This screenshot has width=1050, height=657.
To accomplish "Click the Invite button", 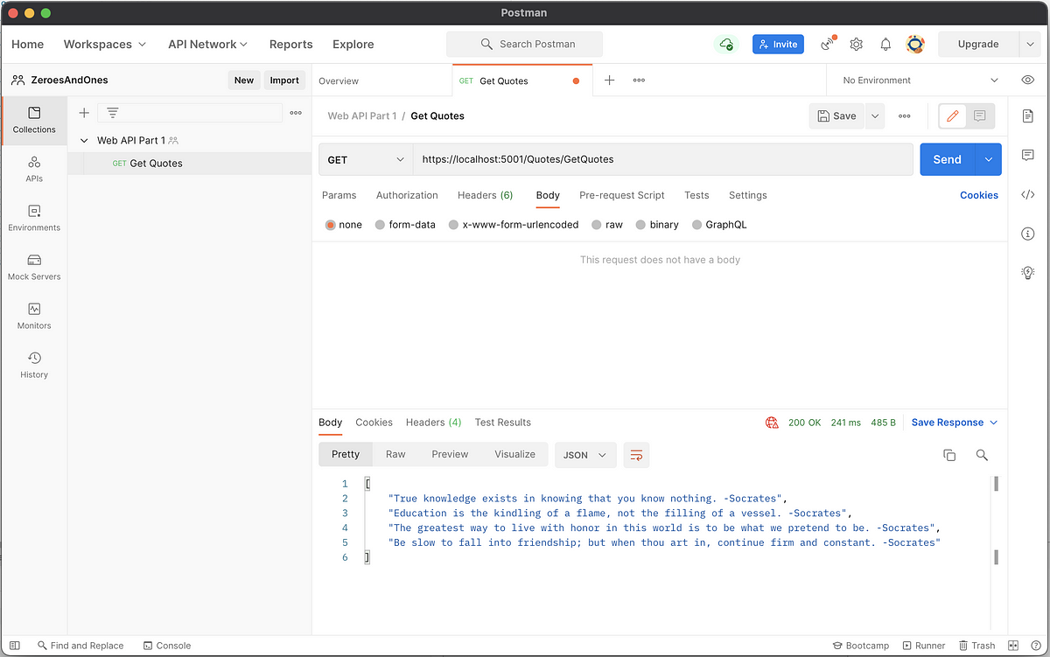I will point(778,44).
